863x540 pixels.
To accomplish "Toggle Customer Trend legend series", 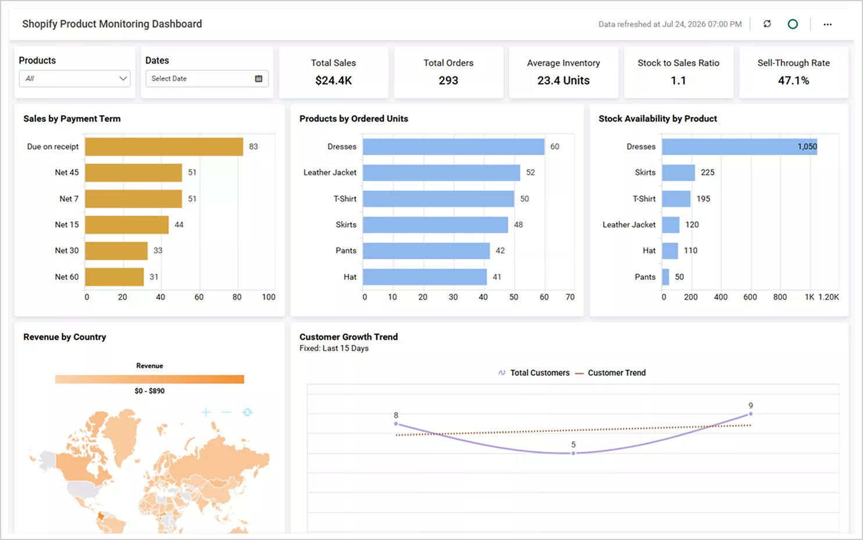I will click(611, 373).
